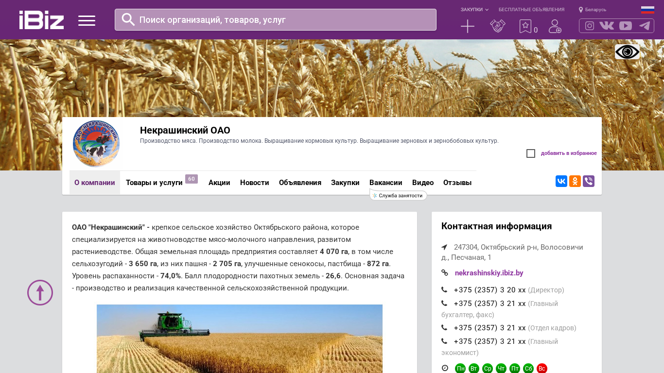Open the VK icon in header

607,26
